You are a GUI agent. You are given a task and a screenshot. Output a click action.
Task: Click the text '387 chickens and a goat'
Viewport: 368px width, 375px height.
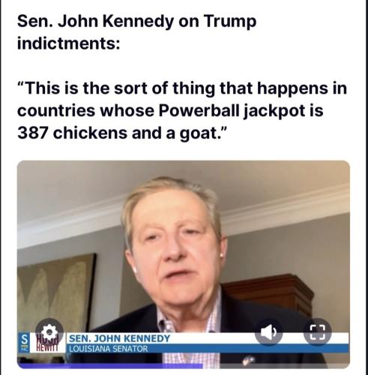117,133
